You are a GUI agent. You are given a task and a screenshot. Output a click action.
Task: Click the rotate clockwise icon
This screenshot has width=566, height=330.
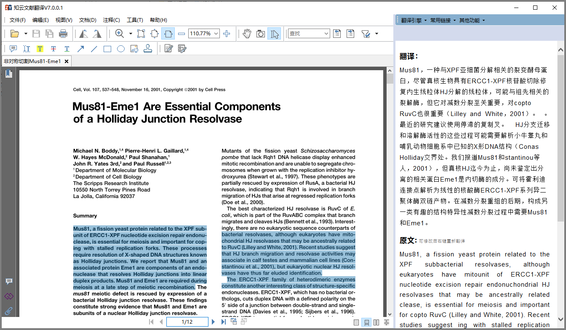[x=97, y=34]
